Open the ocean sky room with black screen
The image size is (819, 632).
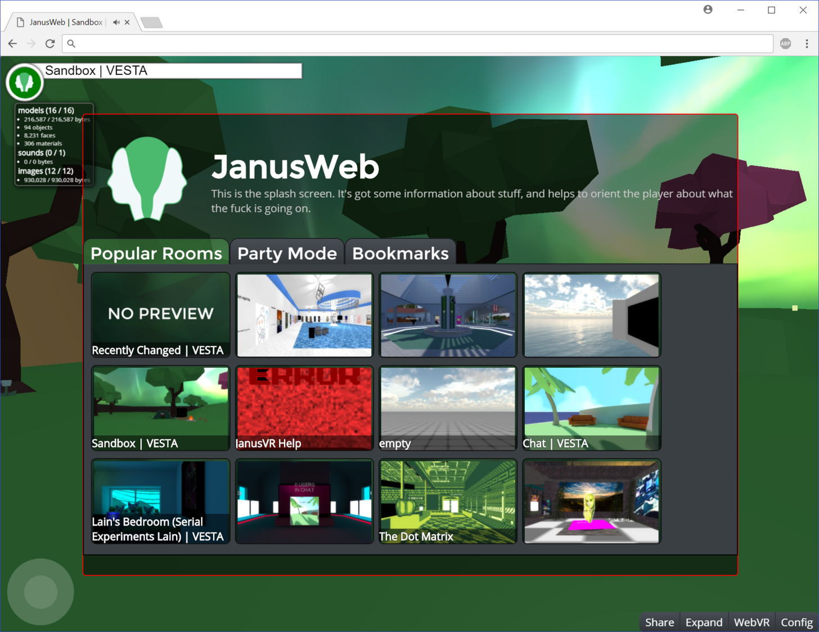pyautogui.click(x=592, y=315)
